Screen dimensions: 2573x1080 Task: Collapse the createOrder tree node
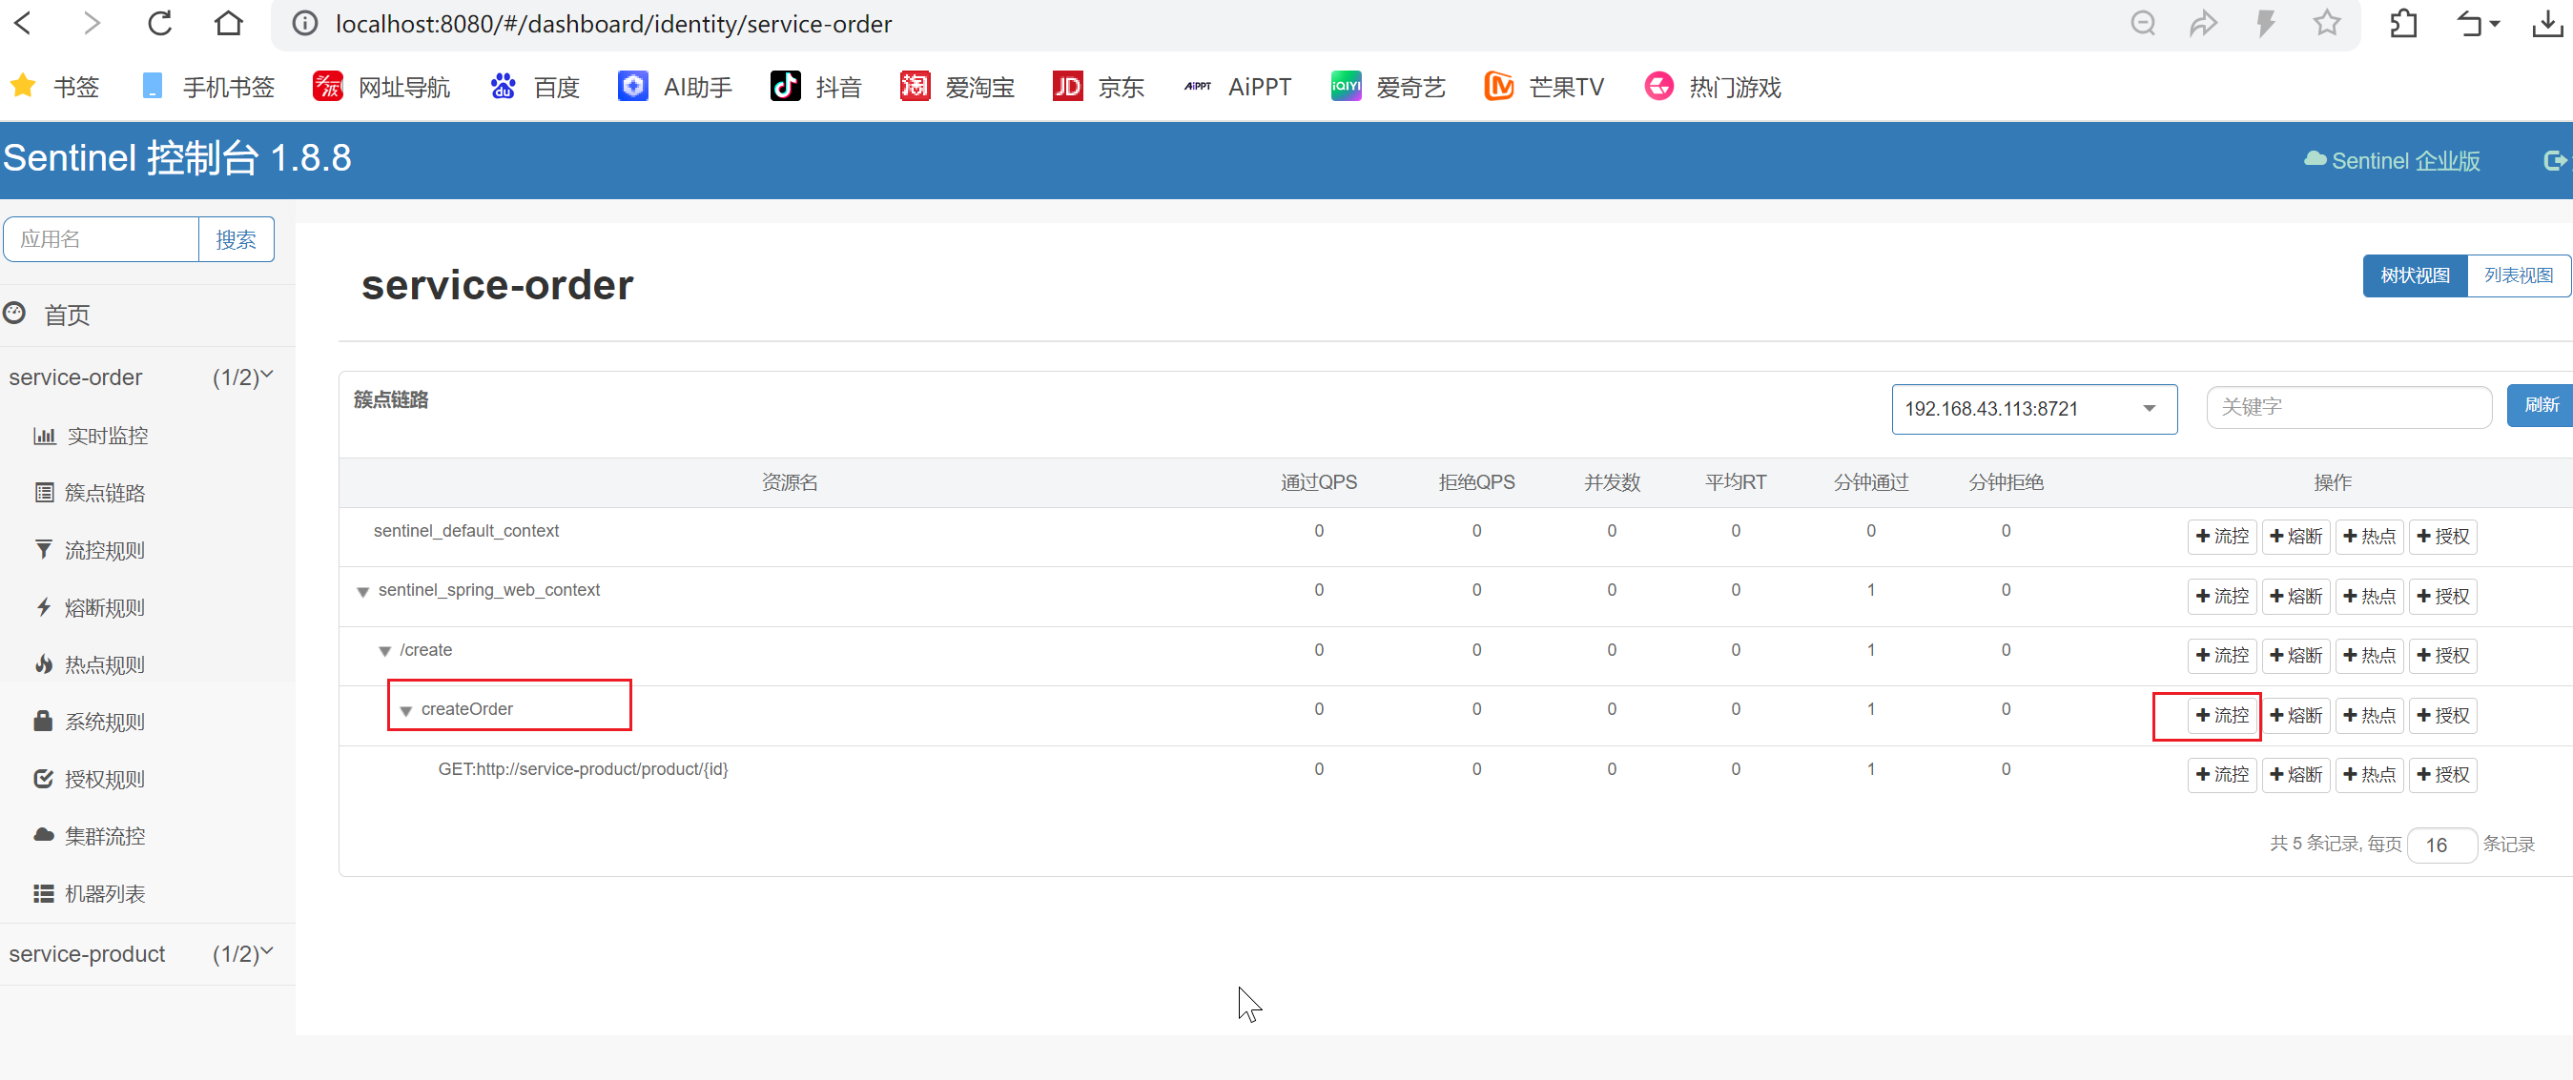tap(405, 711)
